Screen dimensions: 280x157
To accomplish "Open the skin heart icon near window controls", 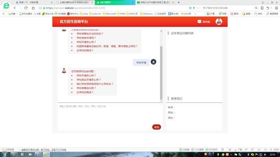I will point(263,3).
